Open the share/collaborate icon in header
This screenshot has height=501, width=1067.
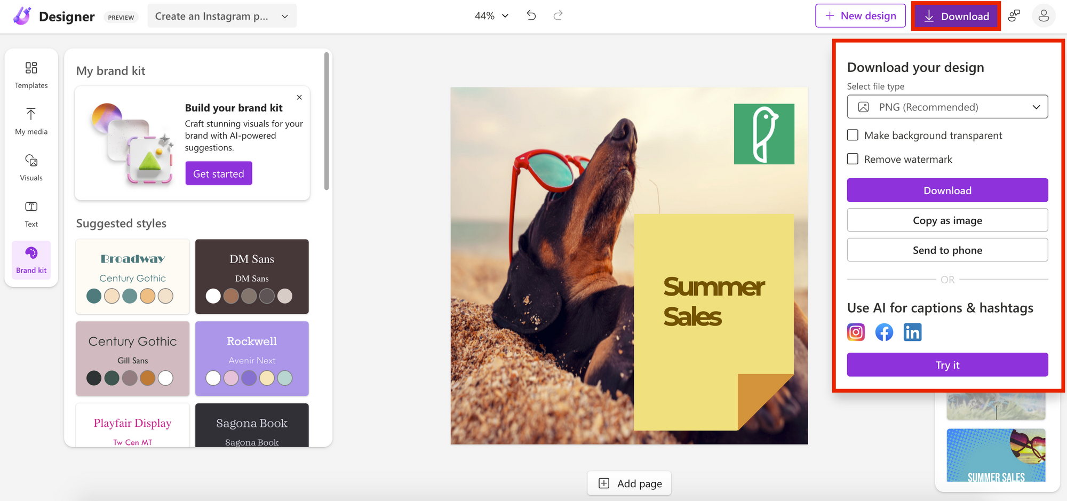1014,16
